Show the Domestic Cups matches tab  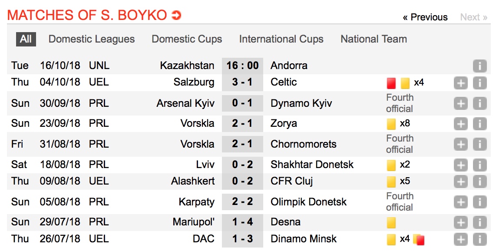click(187, 39)
